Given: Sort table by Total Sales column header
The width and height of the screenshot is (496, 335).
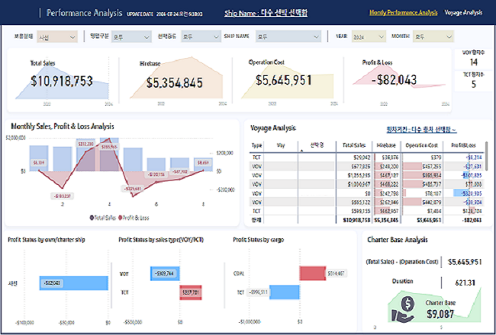Looking at the screenshot, I should coord(353,144).
